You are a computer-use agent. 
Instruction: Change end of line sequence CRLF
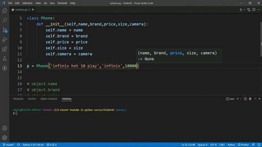point(222,145)
